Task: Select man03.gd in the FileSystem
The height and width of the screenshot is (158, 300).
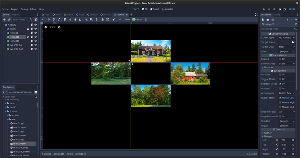Action: [18, 140]
